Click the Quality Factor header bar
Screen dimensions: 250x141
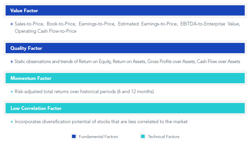125,48
